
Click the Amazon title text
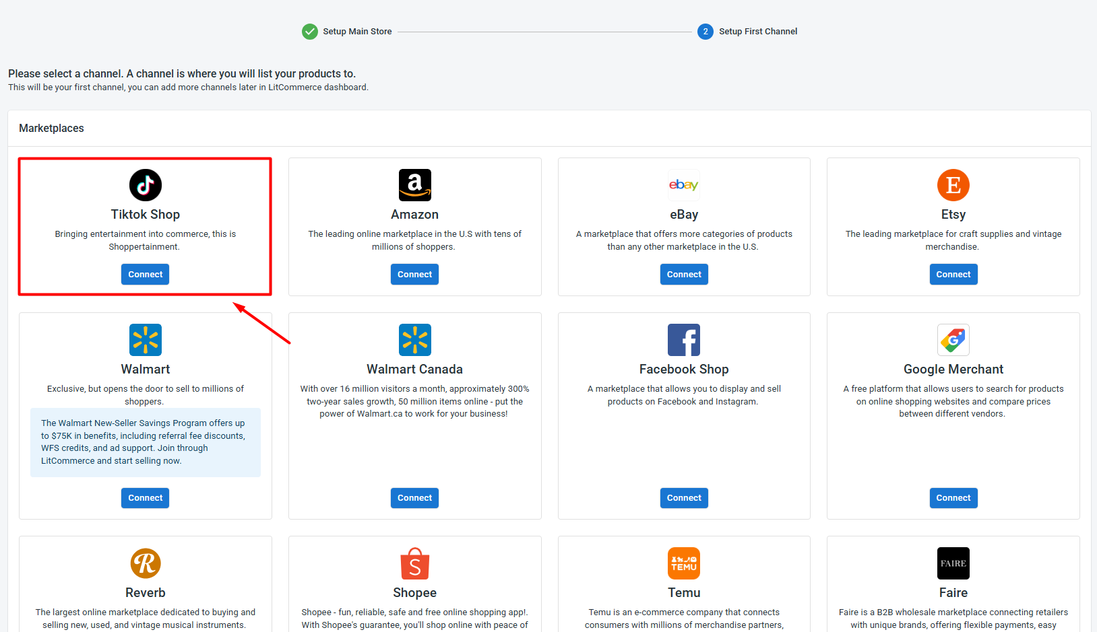415,215
